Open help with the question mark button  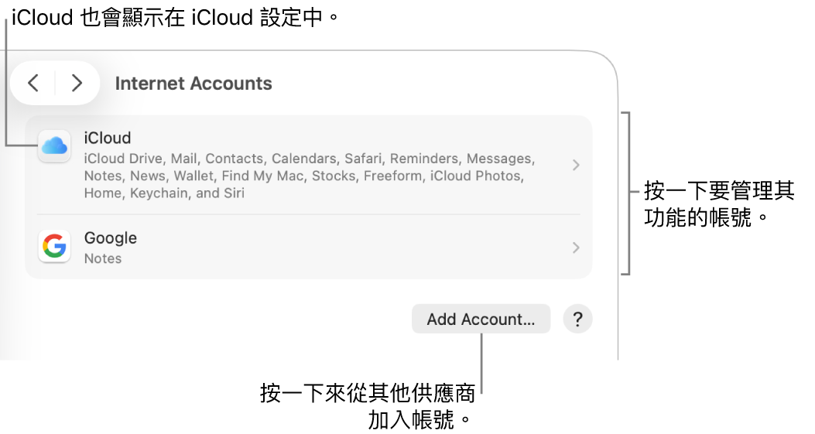coord(577,319)
